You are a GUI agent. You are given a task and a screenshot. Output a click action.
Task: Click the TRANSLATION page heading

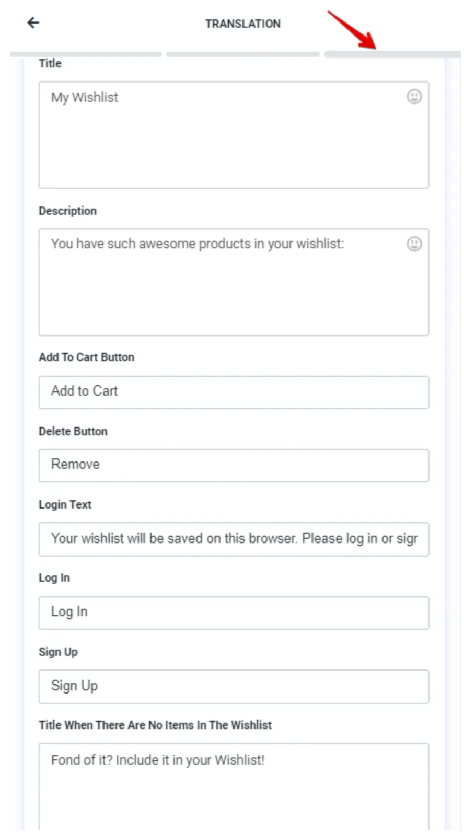(243, 24)
